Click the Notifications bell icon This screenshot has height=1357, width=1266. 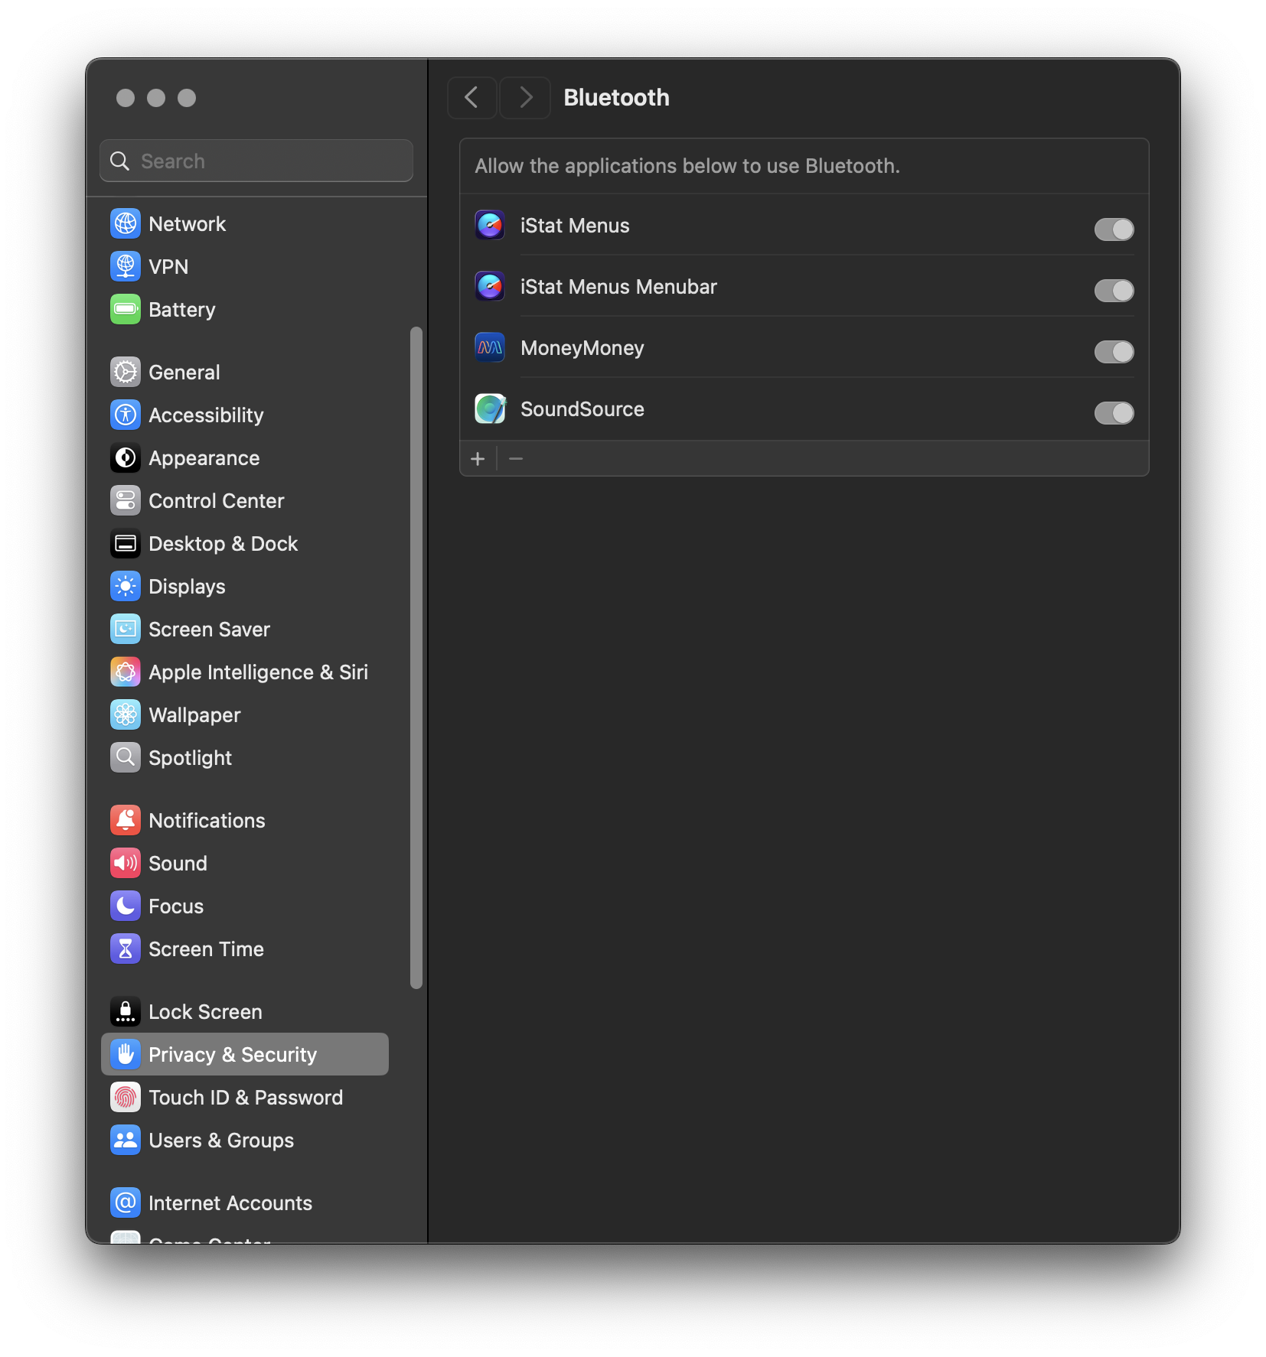126,820
